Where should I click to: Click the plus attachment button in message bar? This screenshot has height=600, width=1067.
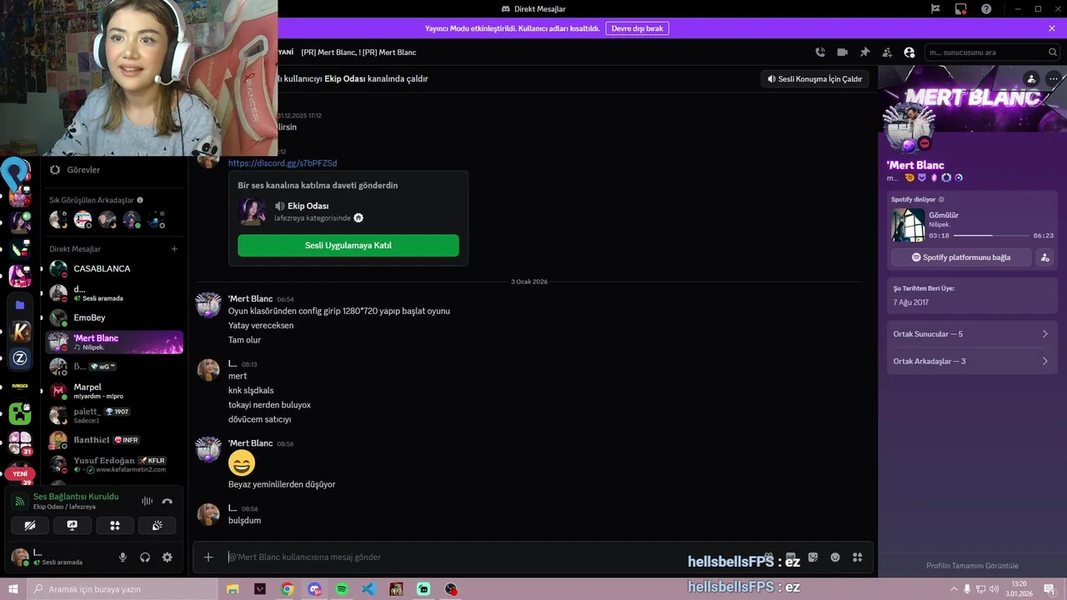208,557
